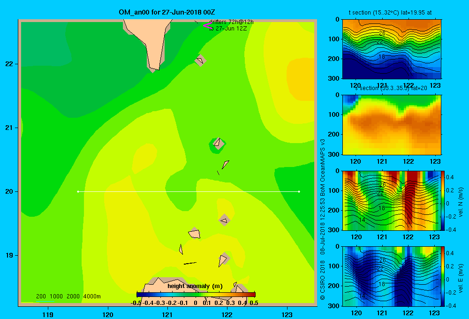
Task: Click the orange height anomaly high near 123E
Action: [x=301, y=79]
